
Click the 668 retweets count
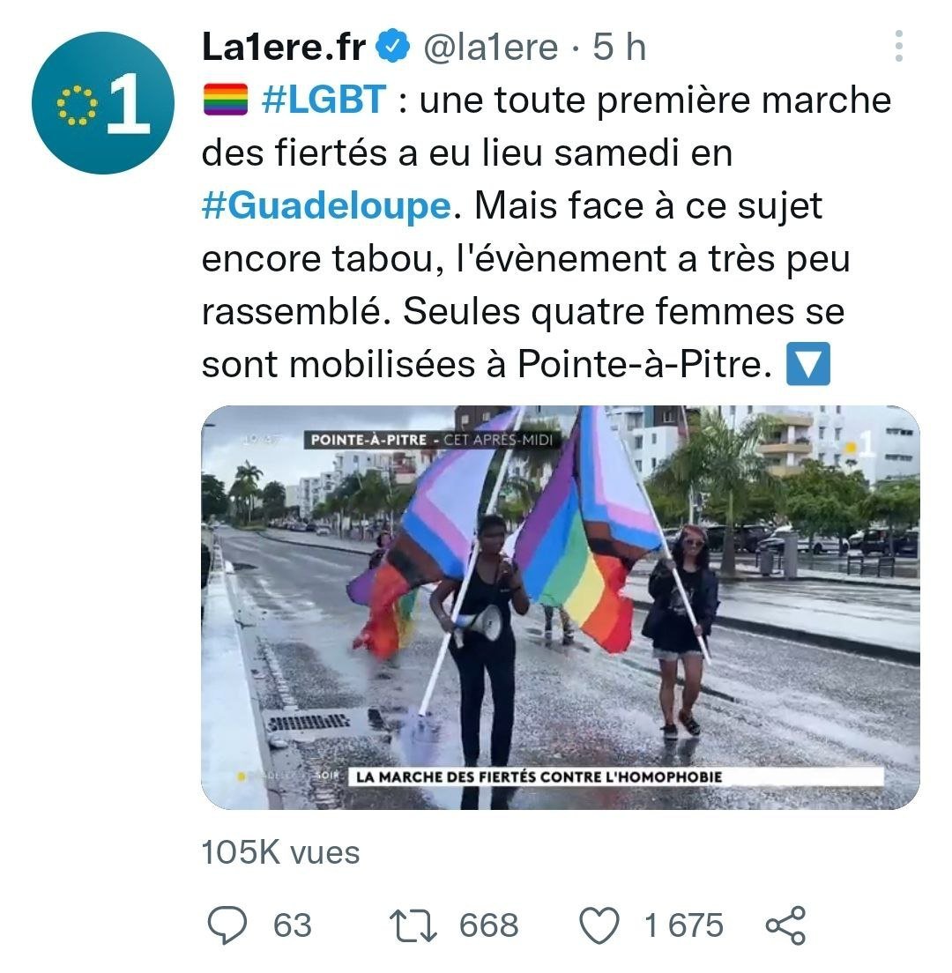(x=489, y=925)
